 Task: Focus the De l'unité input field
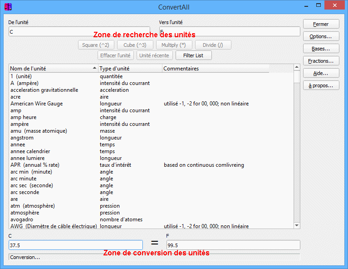click(79, 31)
